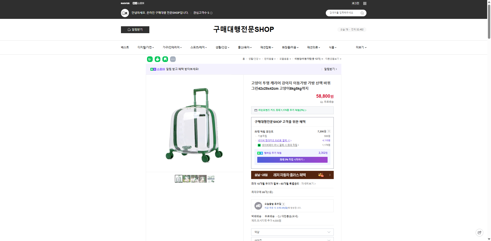This screenshot has height=241, width=491.
Task: Open the help tooltip next to 최대 적립 포인트
Action: 329,131
